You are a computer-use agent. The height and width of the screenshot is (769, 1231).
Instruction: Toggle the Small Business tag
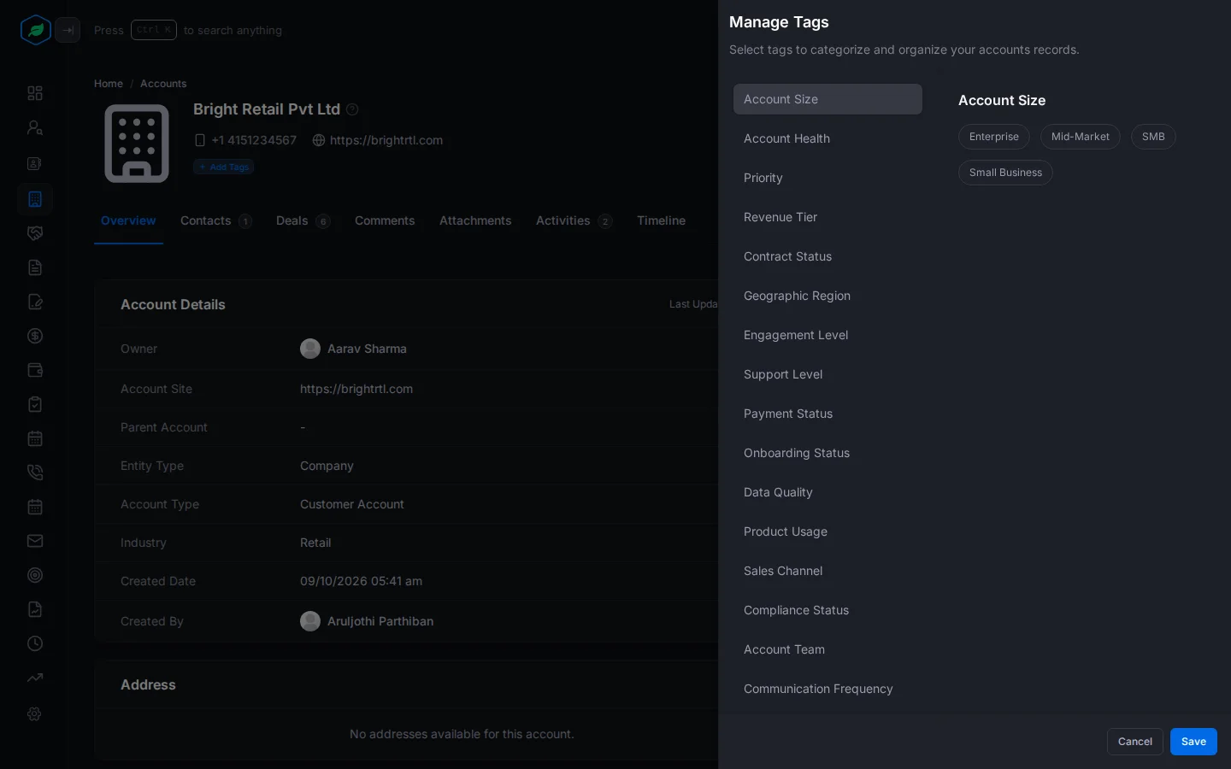(1005, 173)
